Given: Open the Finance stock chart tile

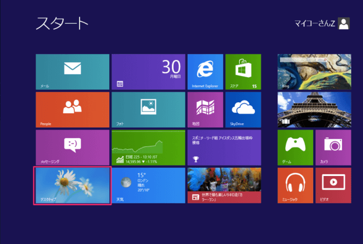Looking at the screenshot, I should 148,148.
